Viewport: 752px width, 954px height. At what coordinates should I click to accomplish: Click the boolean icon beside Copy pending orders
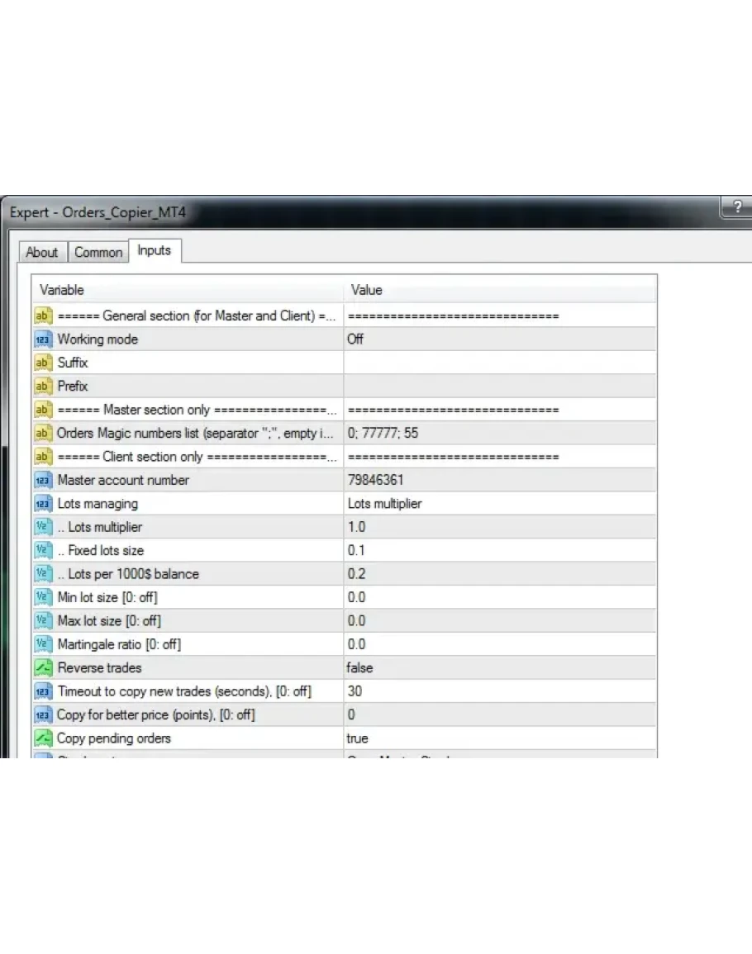coord(43,738)
